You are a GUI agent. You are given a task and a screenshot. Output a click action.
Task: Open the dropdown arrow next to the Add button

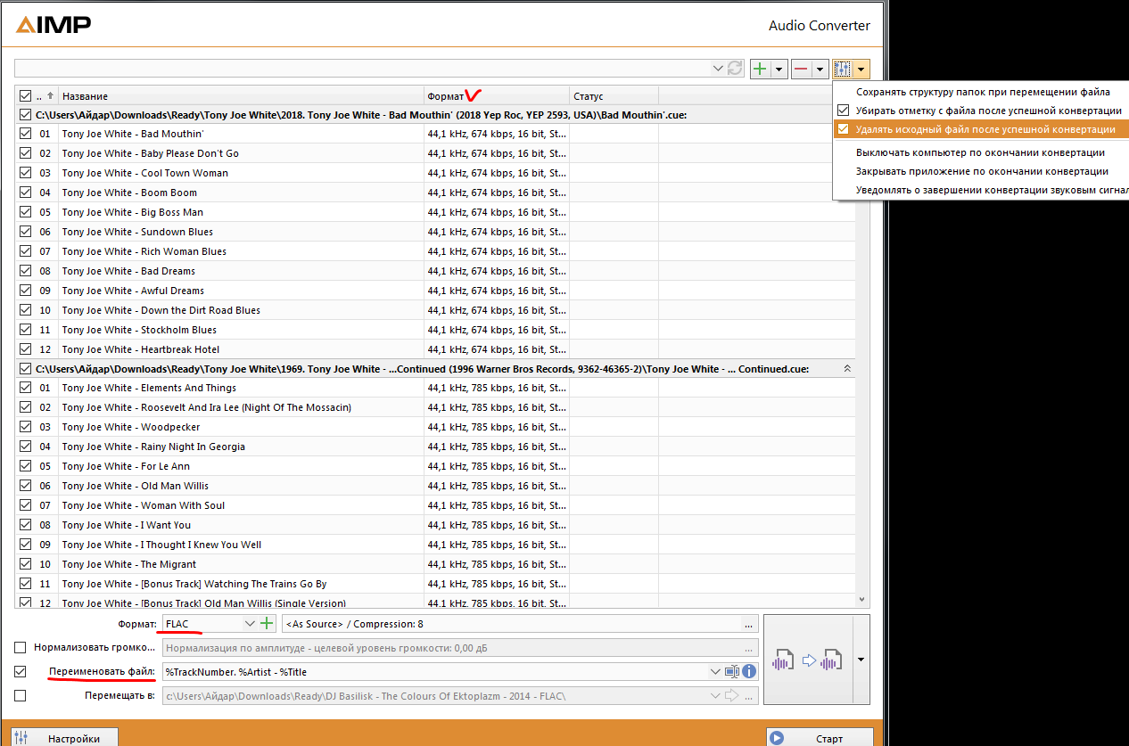point(779,69)
